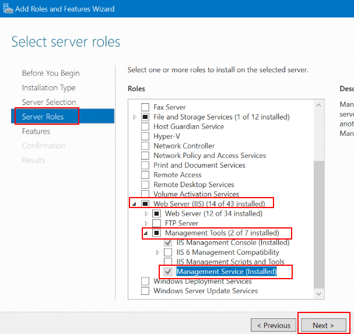Check Windows Server Update Services
Screen dimensions: 354x334
(x=145, y=291)
